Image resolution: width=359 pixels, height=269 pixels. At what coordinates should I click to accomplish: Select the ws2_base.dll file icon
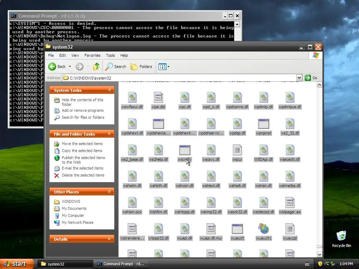pyautogui.click(x=132, y=150)
